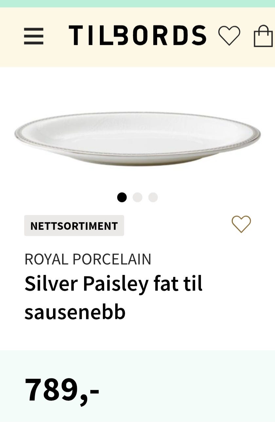Open the ROYAL PORCELAIN brand link
This screenshot has width=275, height=422.
tap(88, 259)
